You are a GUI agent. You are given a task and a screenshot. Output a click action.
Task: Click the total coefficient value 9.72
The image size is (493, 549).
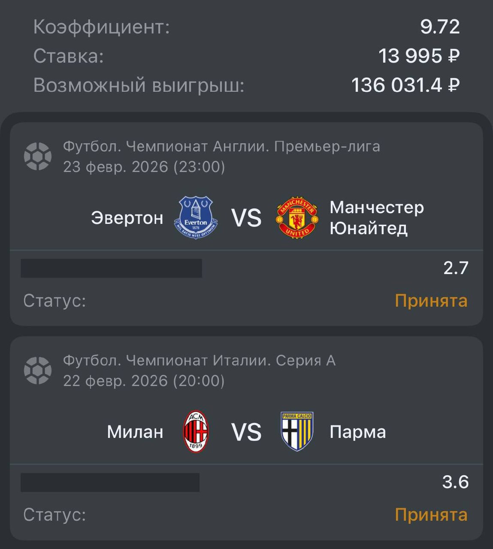[x=440, y=27]
